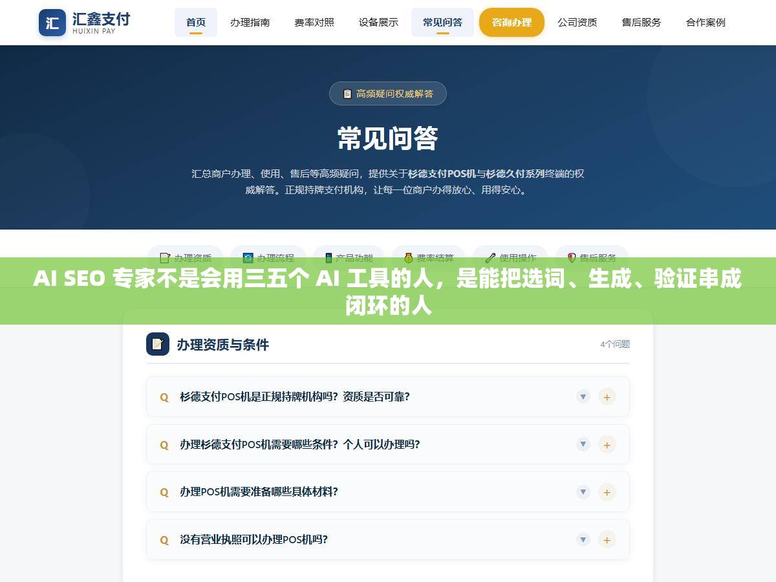Select the 使用操作 category pill

pos(511,258)
